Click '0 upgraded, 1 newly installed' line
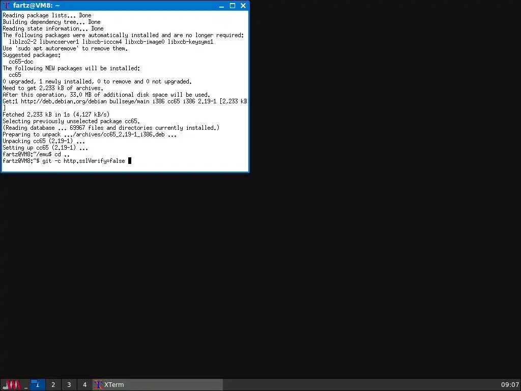Screen dimensions: 521x391 97,81
